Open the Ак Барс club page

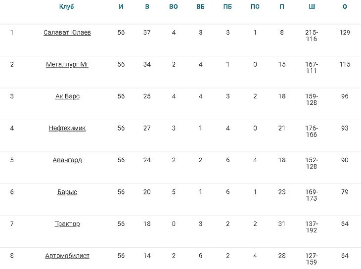point(67,96)
